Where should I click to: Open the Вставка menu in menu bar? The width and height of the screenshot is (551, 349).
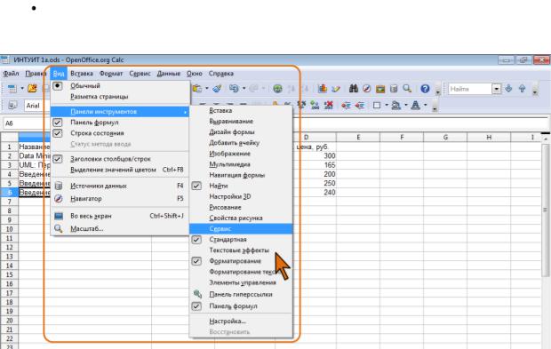82,74
